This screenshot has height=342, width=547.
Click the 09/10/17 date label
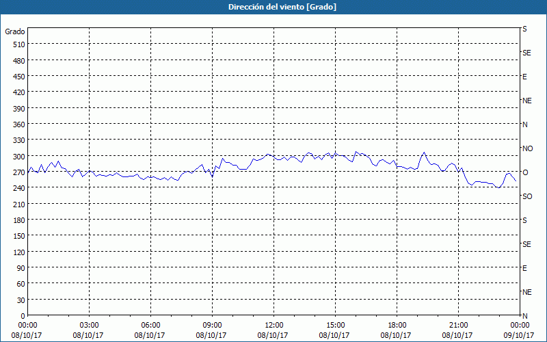tap(519, 335)
